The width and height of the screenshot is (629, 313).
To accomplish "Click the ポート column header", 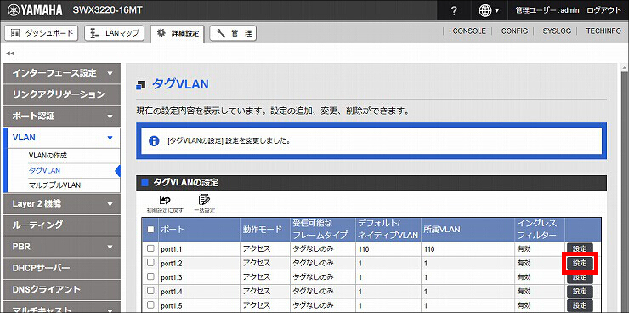I will pyautogui.click(x=200, y=230).
